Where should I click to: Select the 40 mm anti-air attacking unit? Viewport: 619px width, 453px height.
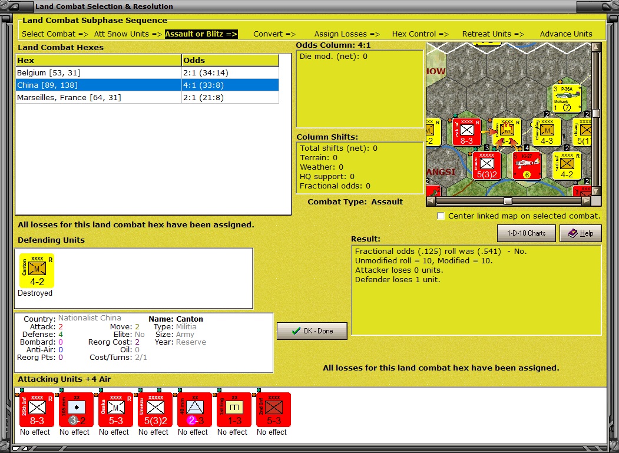(194, 409)
